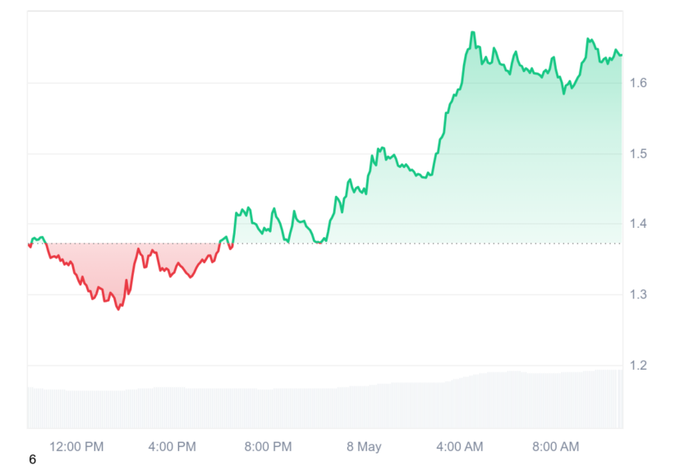Click the 1.6 price axis label

tap(638, 83)
